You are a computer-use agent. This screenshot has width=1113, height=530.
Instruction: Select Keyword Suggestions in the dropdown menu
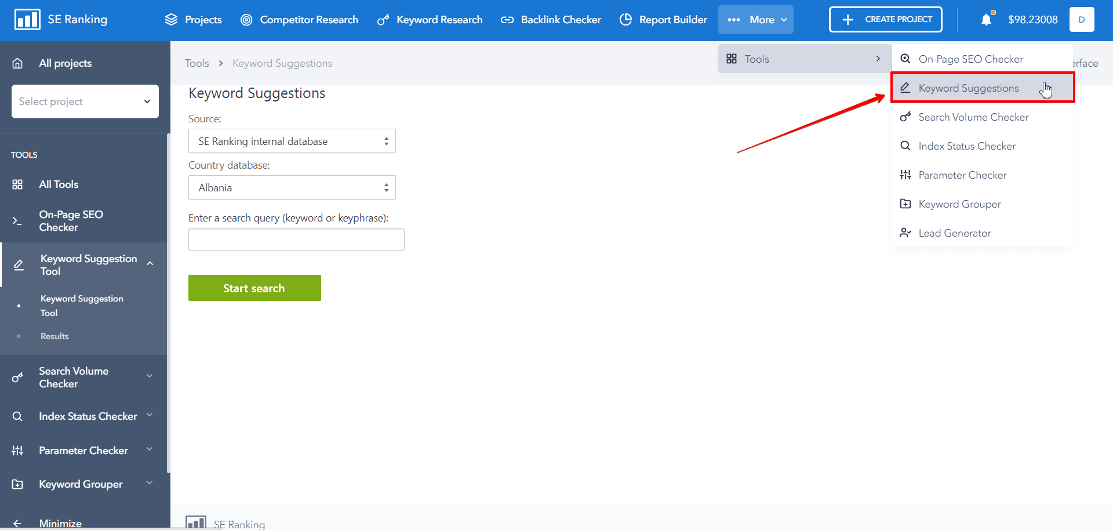click(983, 88)
